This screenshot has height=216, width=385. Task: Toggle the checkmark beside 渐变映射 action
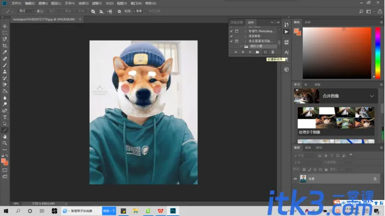(x=231, y=36)
